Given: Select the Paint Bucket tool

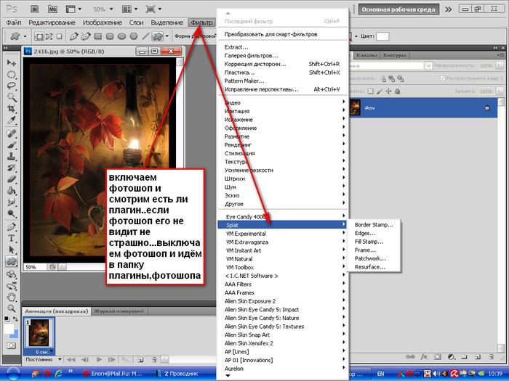Looking at the screenshot, I should (12, 190).
